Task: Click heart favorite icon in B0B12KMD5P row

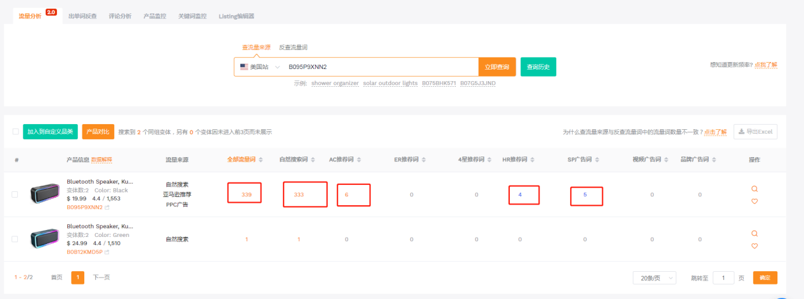Action: click(754, 246)
